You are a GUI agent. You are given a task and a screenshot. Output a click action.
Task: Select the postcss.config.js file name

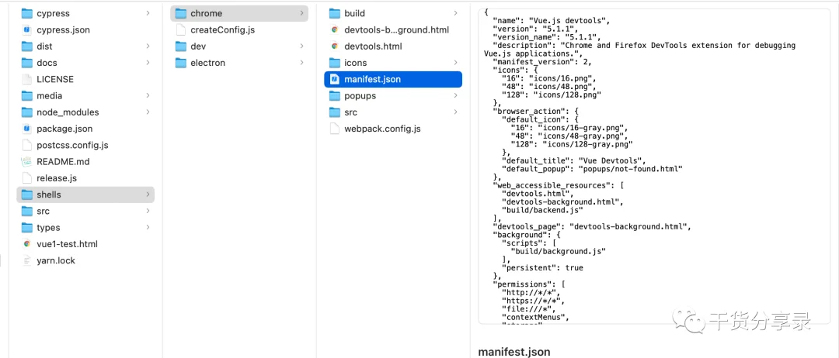[x=73, y=145]
